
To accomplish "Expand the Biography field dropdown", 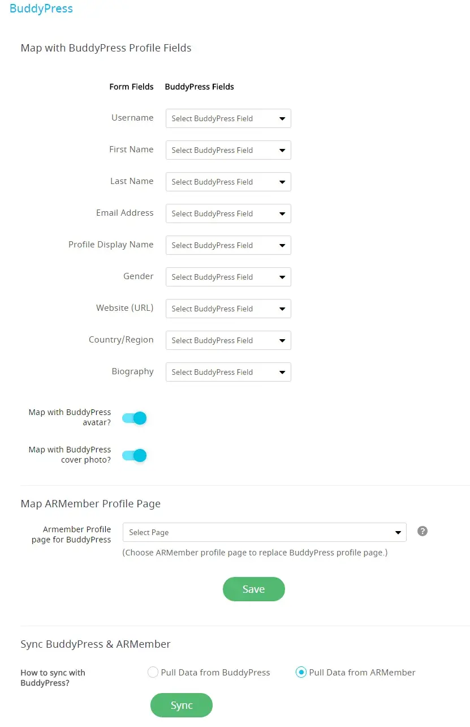I will point(228,372).
